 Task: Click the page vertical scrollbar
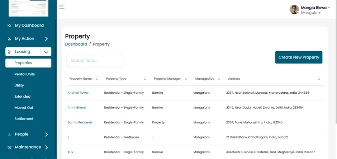tap(336, 62)
